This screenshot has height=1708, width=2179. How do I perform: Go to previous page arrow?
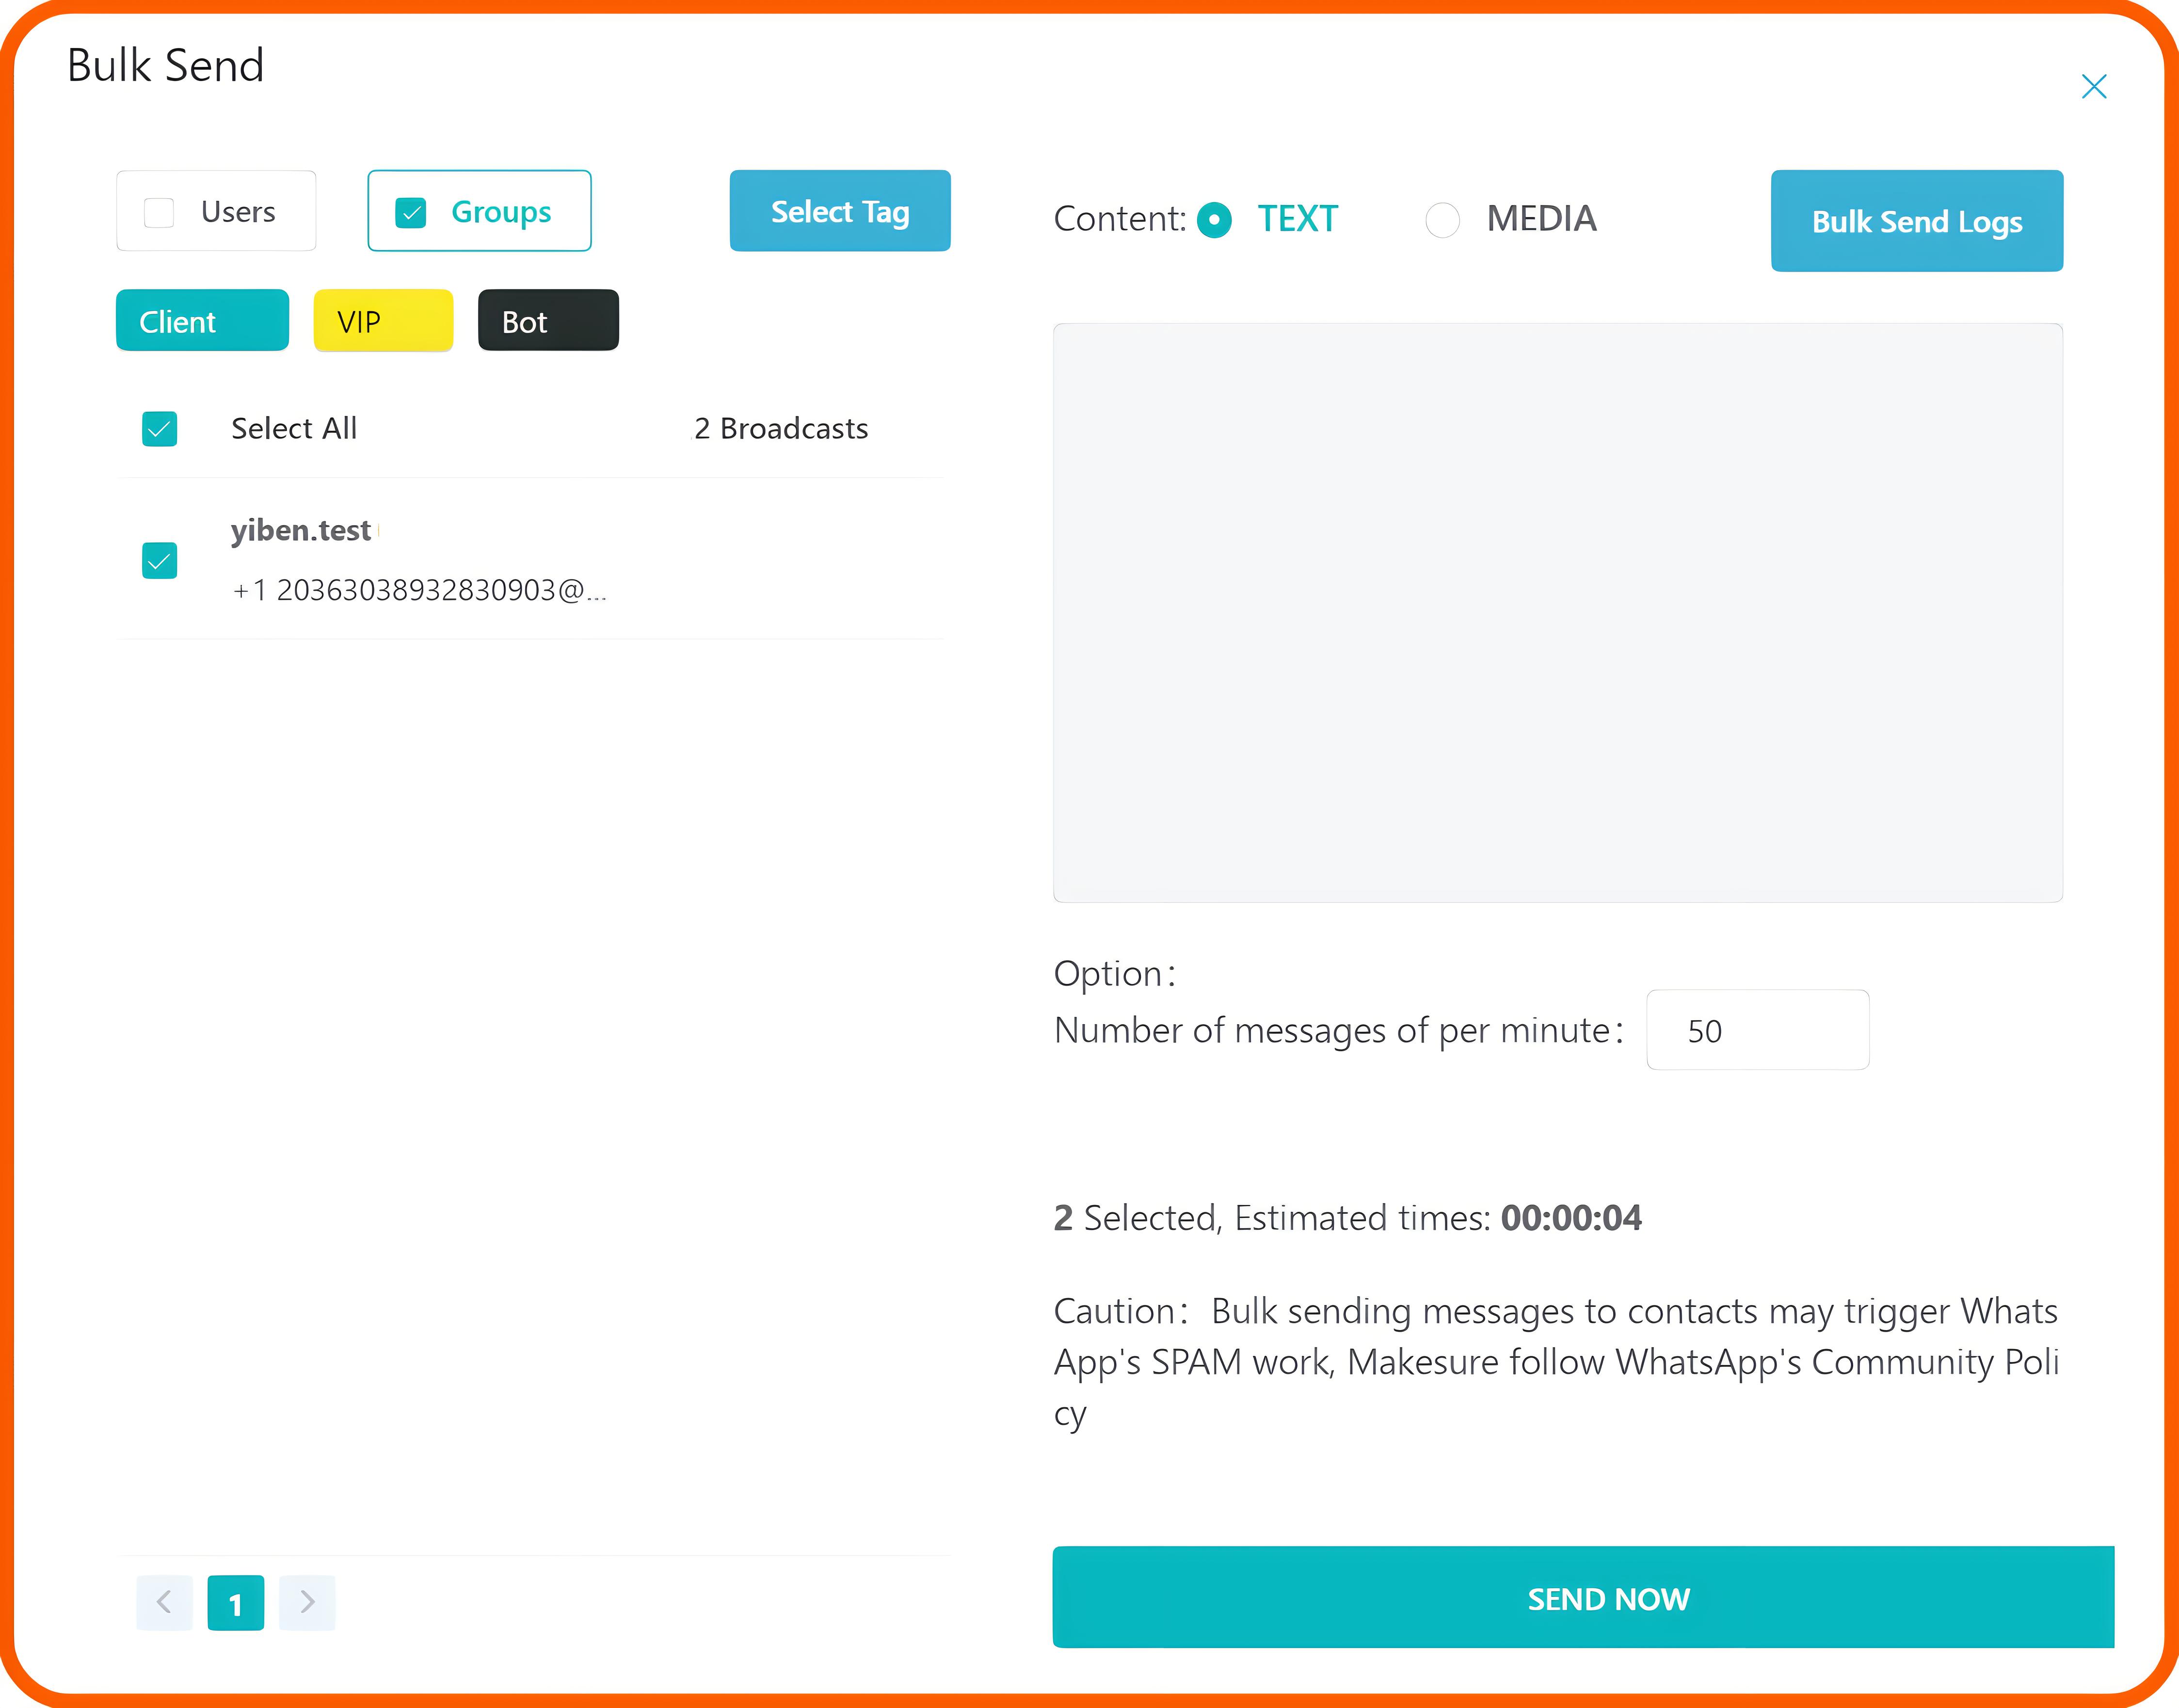point(165,1602)
